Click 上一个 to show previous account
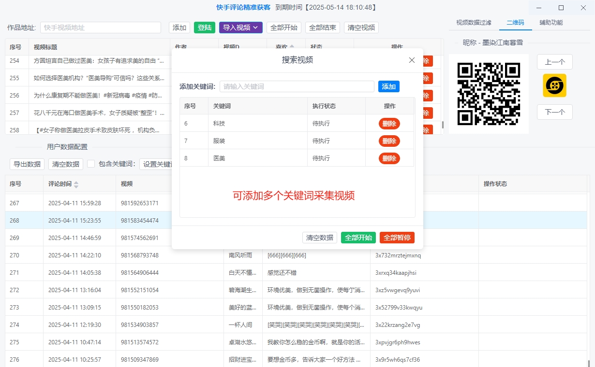 (554, 62)
